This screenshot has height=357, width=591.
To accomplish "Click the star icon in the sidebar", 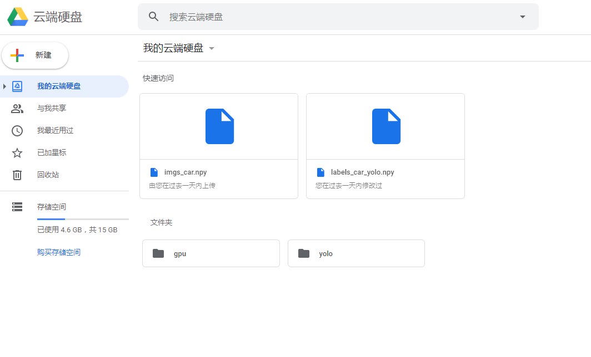I will (x=17, y=153).
